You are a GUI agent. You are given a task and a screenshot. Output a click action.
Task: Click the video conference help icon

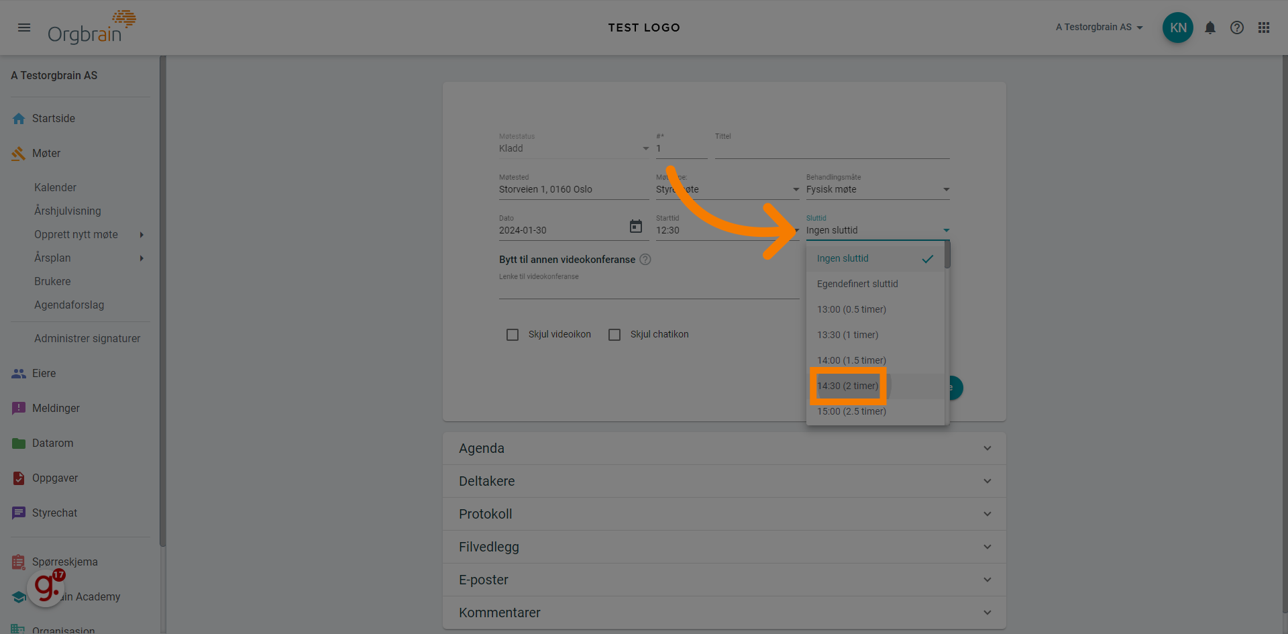coord(645,260)
